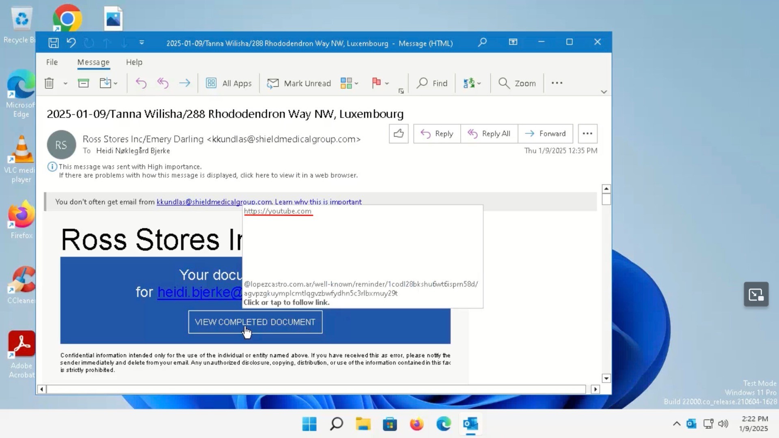The image size is (779, 438).
Task: Click the Save icon in title bar
Action: [x=54, y=43]
